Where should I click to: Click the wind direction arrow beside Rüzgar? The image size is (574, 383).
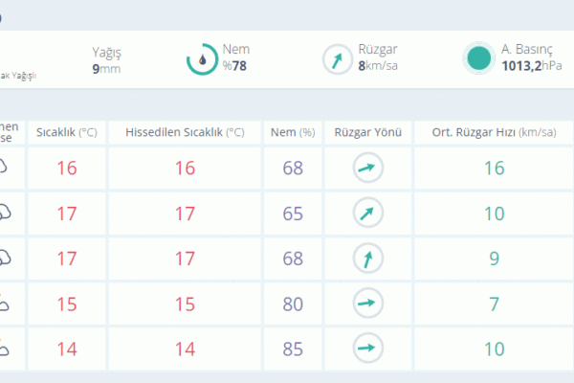[337, 59]
